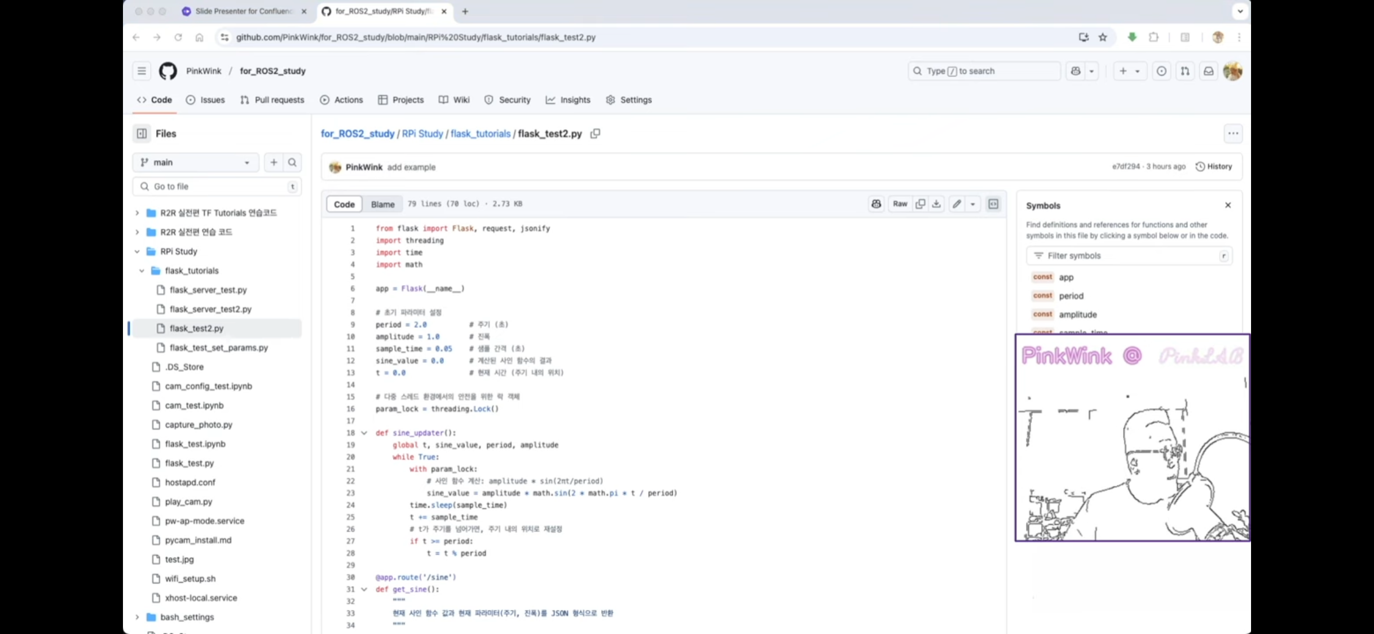View the Raw file

click(x=900, y=204)
